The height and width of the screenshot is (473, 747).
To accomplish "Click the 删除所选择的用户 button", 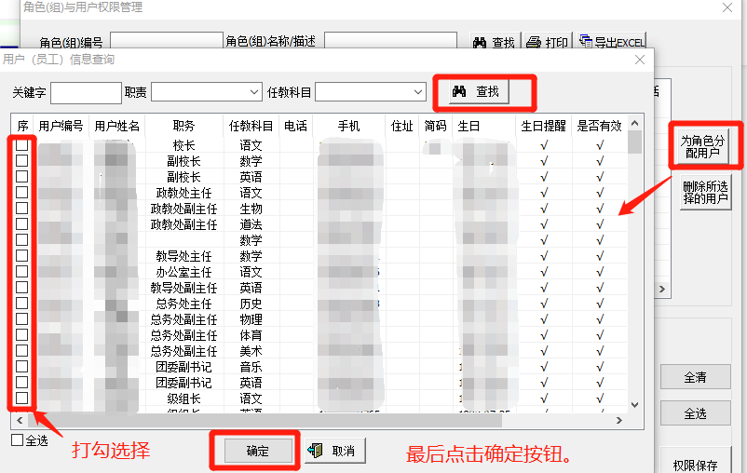I will click(x=705, y=193).
